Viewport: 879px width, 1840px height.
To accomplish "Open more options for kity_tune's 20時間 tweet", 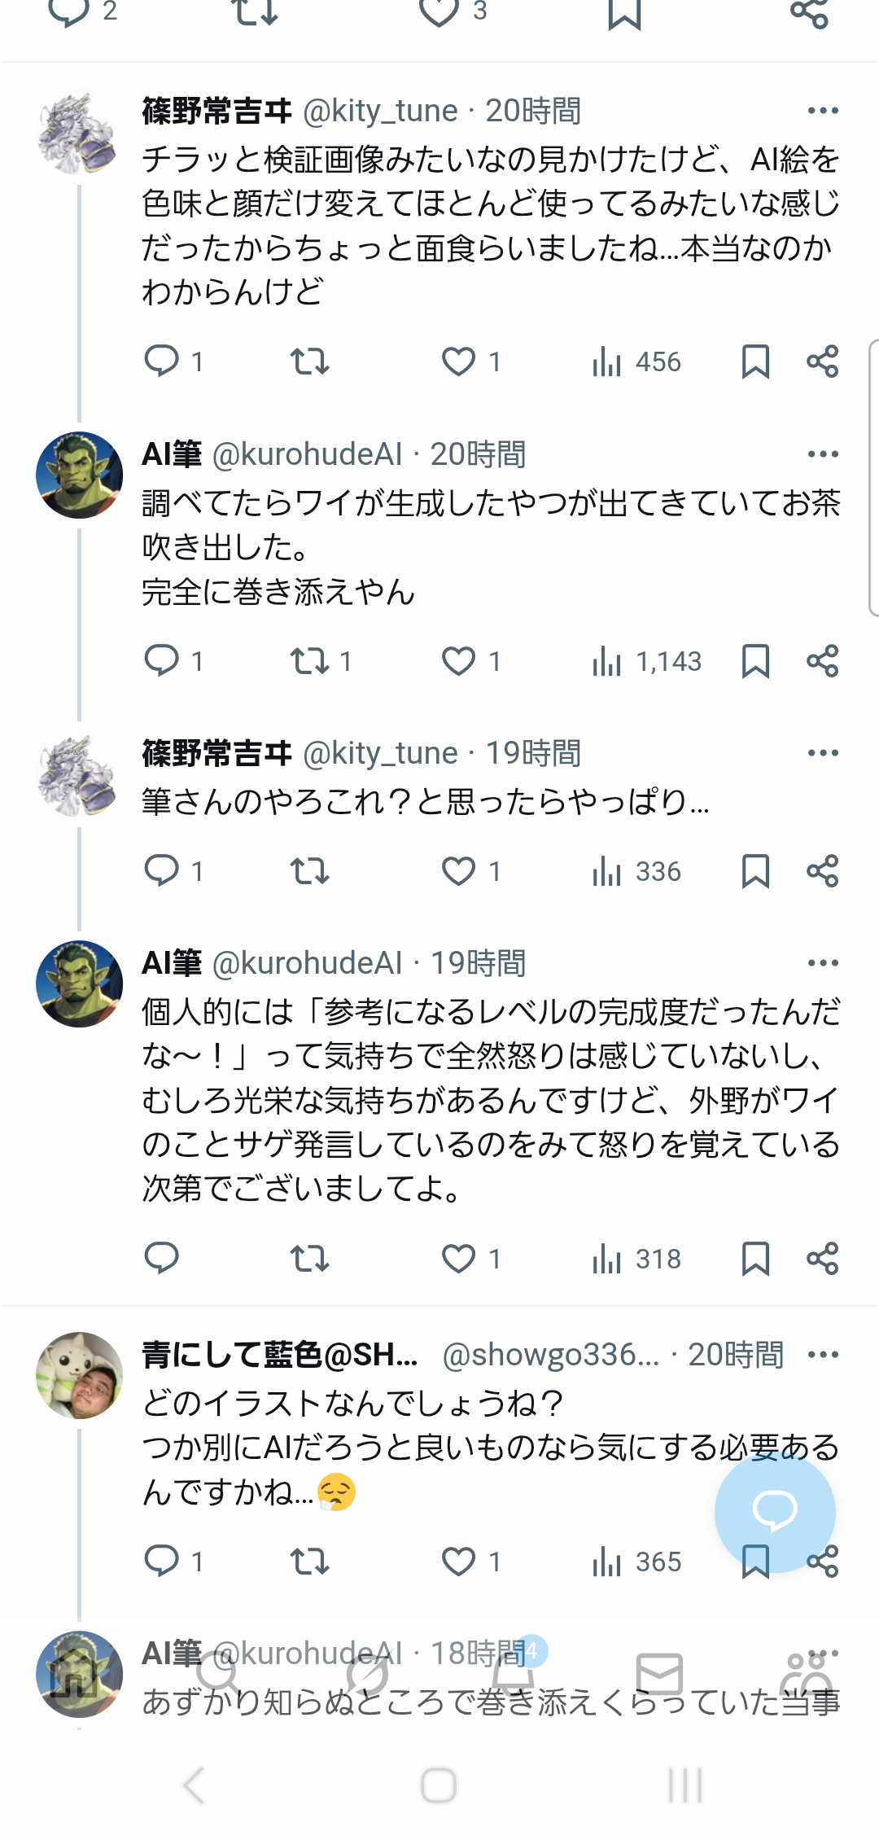I will tap(823, 111).
